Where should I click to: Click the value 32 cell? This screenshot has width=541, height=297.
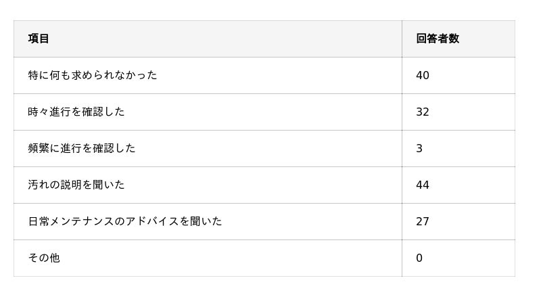coord(423,112)
